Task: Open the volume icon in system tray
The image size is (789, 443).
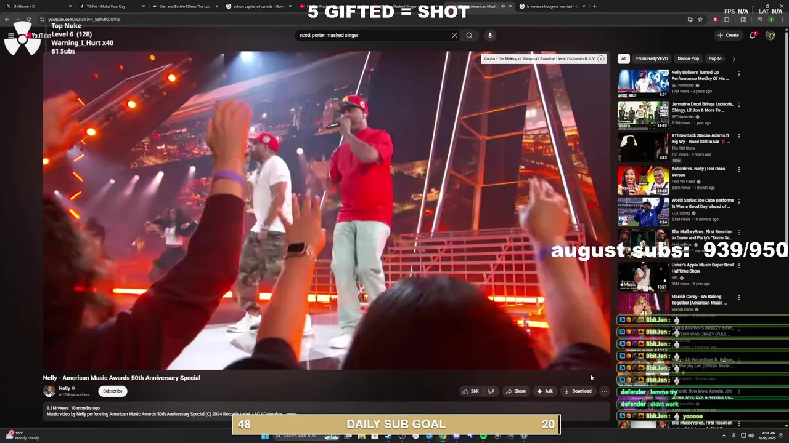Action: (751, 436)
